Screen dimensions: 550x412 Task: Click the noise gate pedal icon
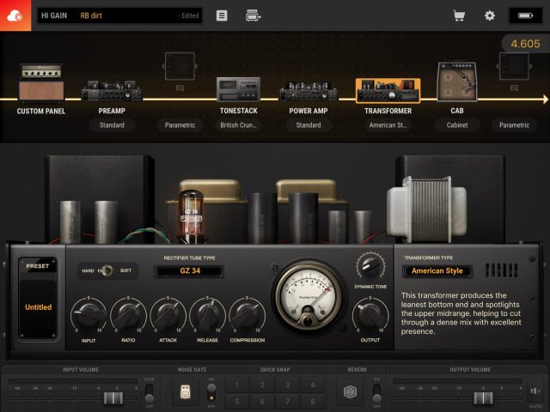pos(183,392)
